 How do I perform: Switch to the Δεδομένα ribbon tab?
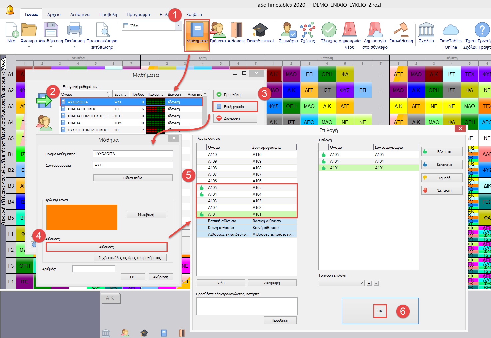tap(80, 14)
